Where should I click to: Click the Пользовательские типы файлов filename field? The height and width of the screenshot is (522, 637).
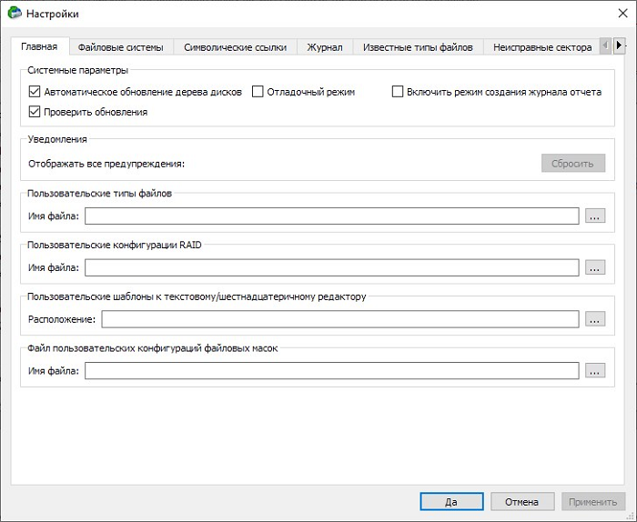331,216
